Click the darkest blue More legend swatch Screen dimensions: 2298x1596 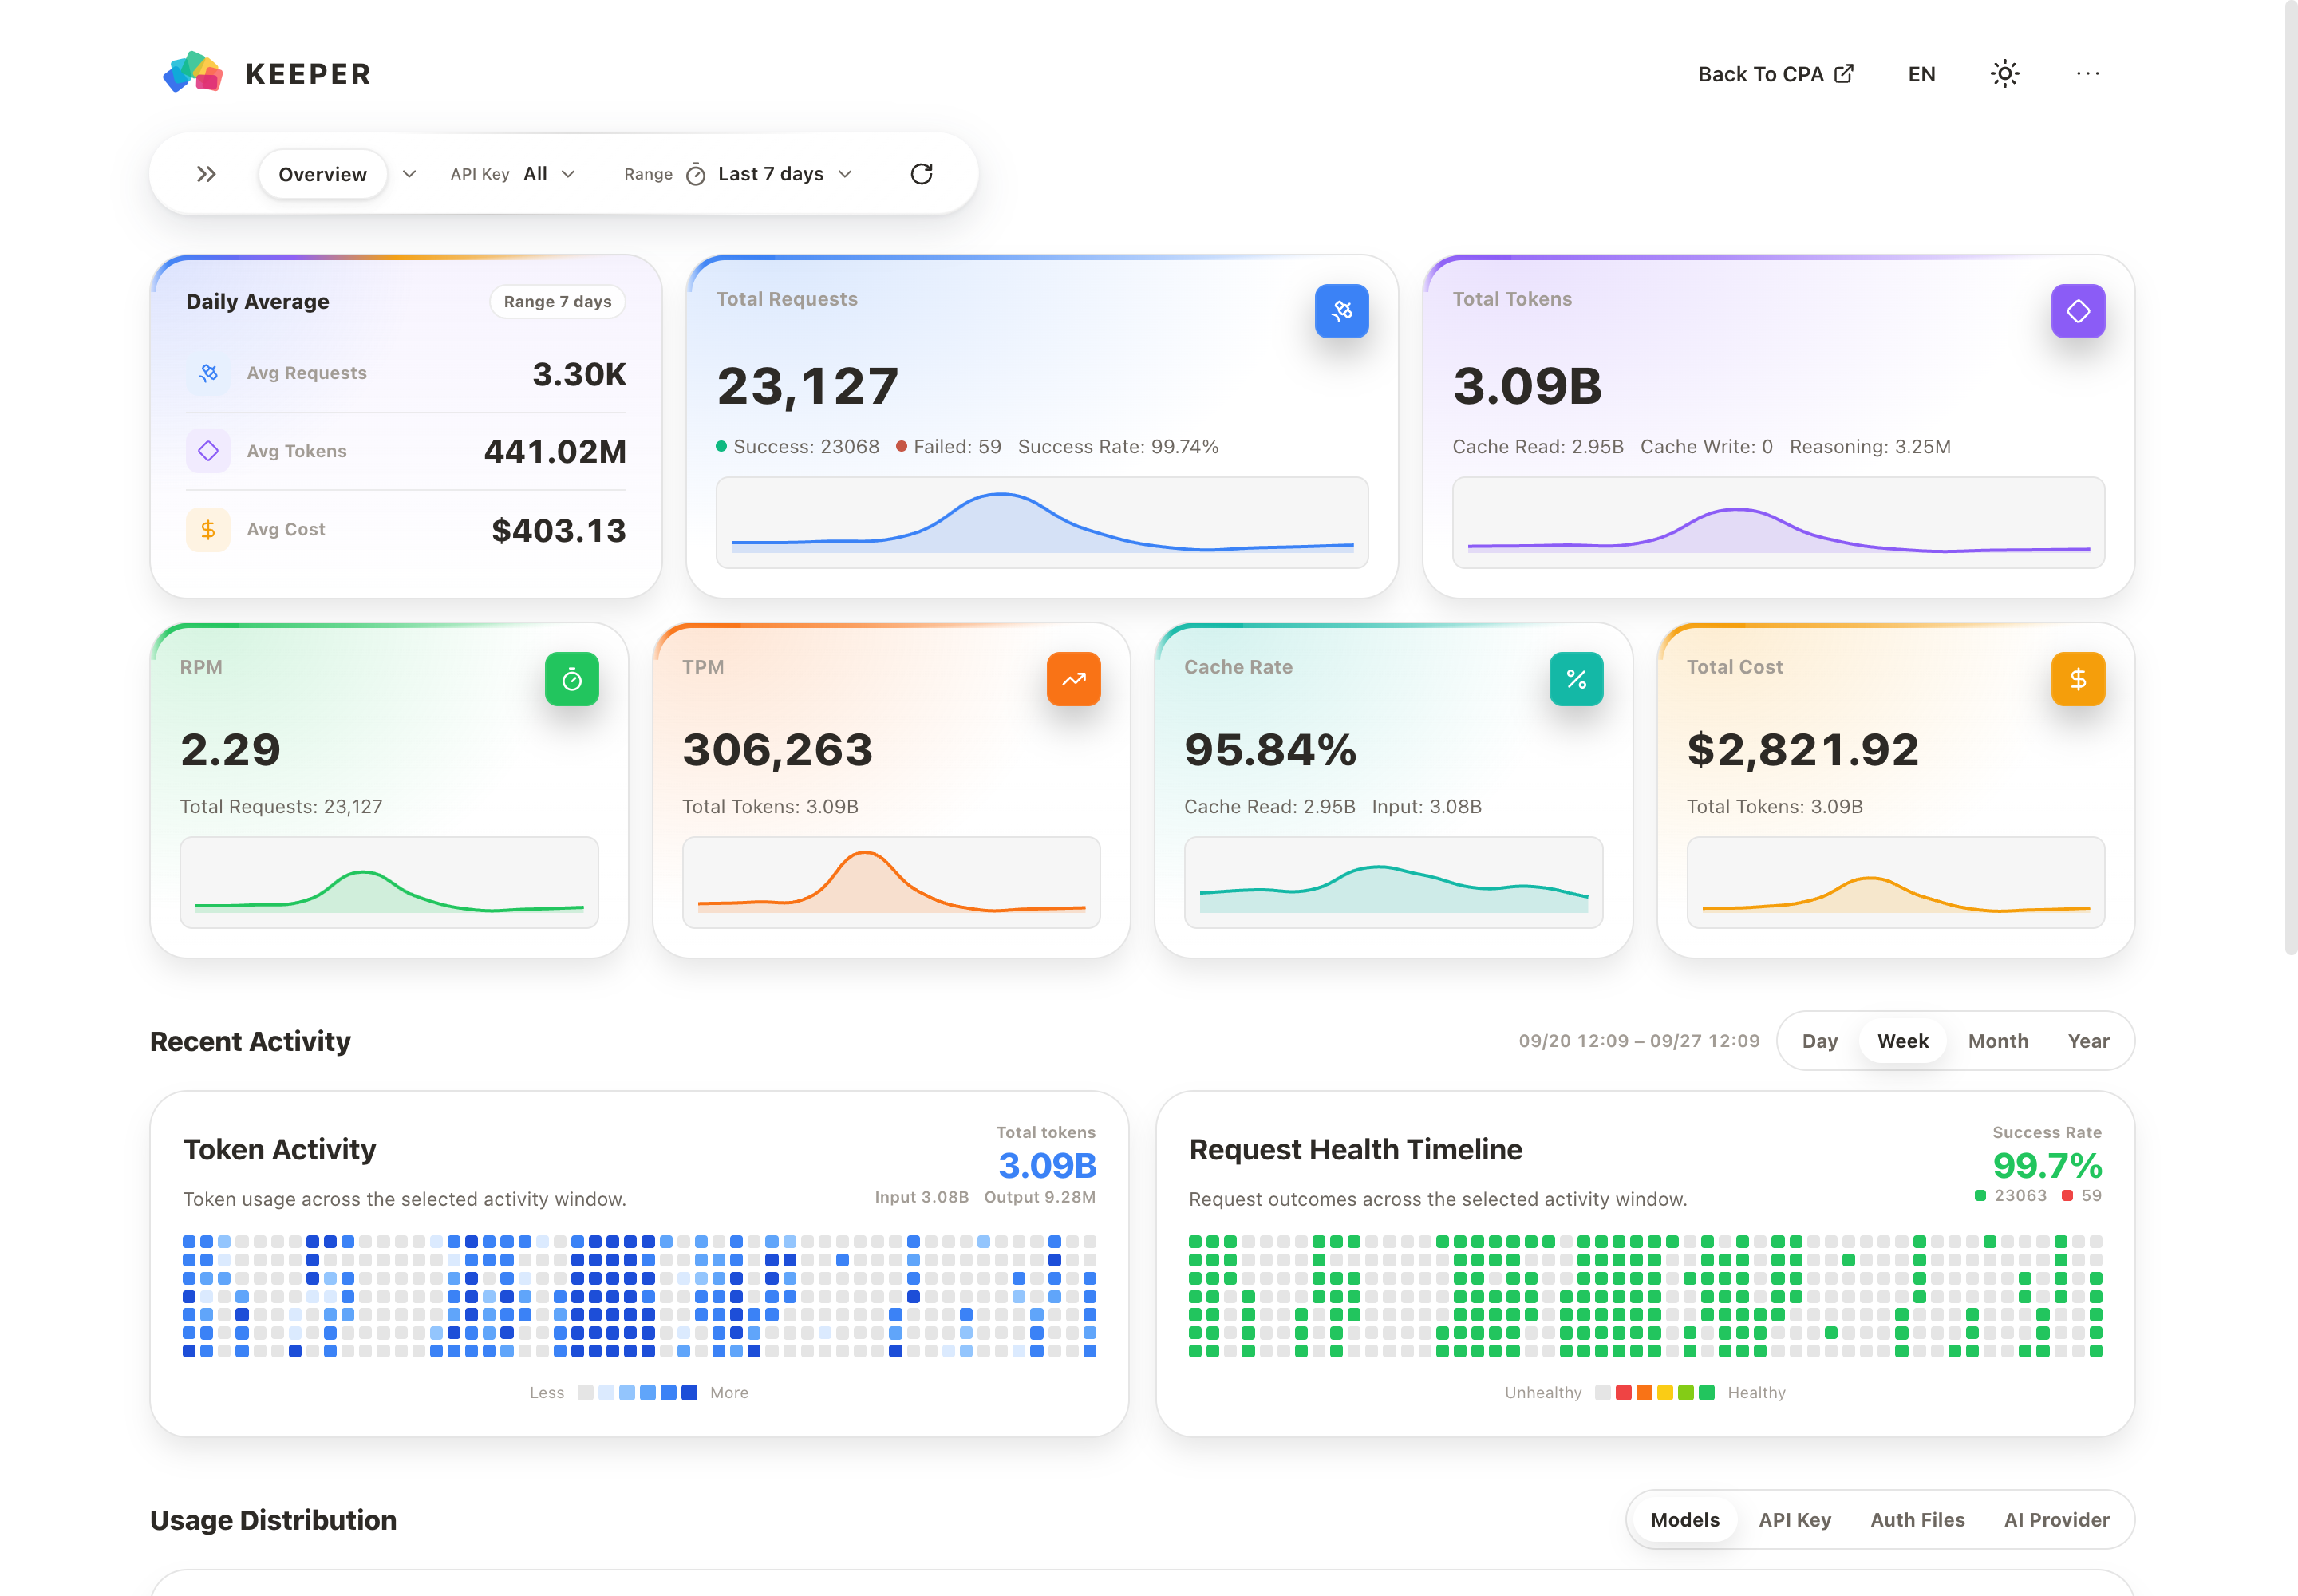coord(689,1393)
